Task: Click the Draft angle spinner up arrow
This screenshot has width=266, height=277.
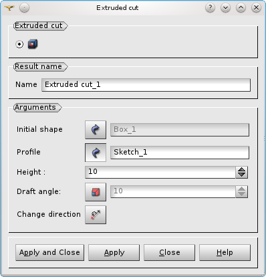Action: [241, 189]
